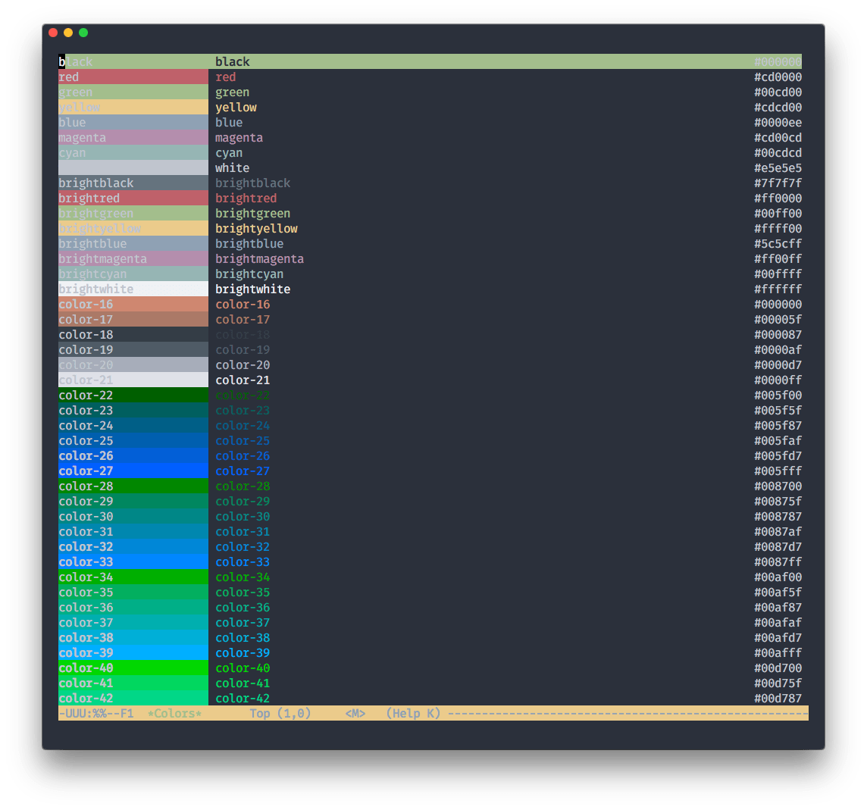Viewport: 867px width, 810px height.
Task: Select the red color swatch
Action: click(x=133, y=77)
